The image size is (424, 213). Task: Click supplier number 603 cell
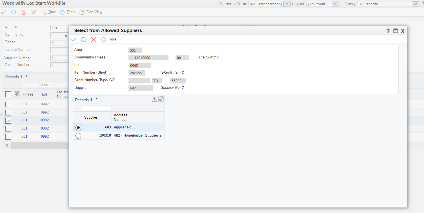point(97,127)
